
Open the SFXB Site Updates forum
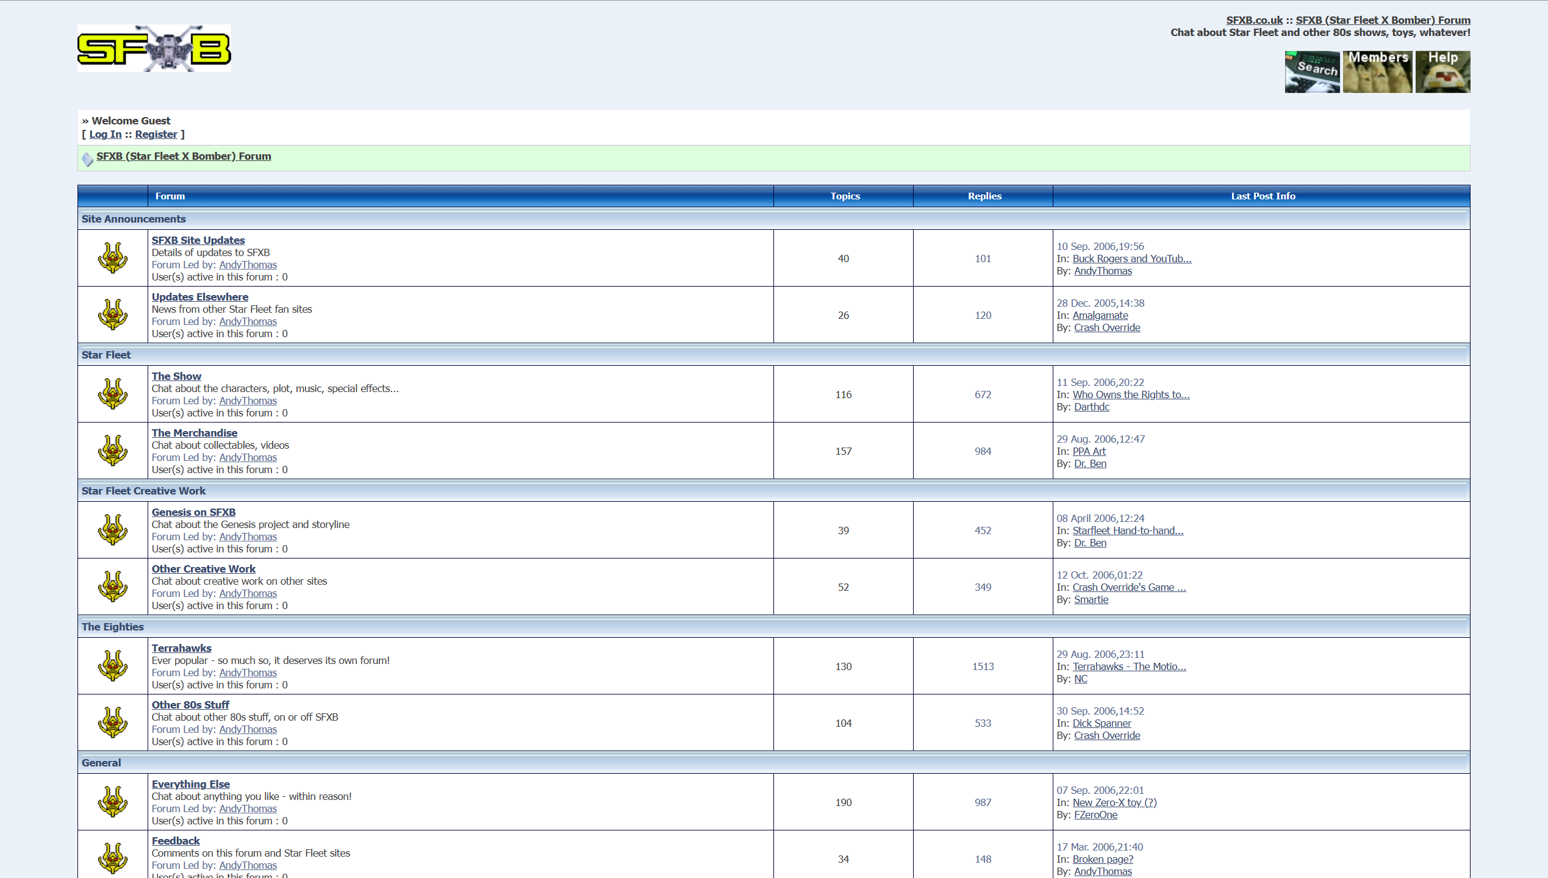[x=198, y=240]
